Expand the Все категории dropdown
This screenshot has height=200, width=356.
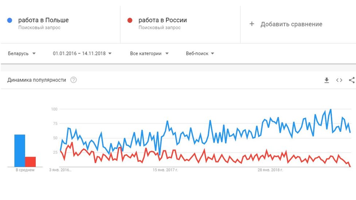point(149,54)
